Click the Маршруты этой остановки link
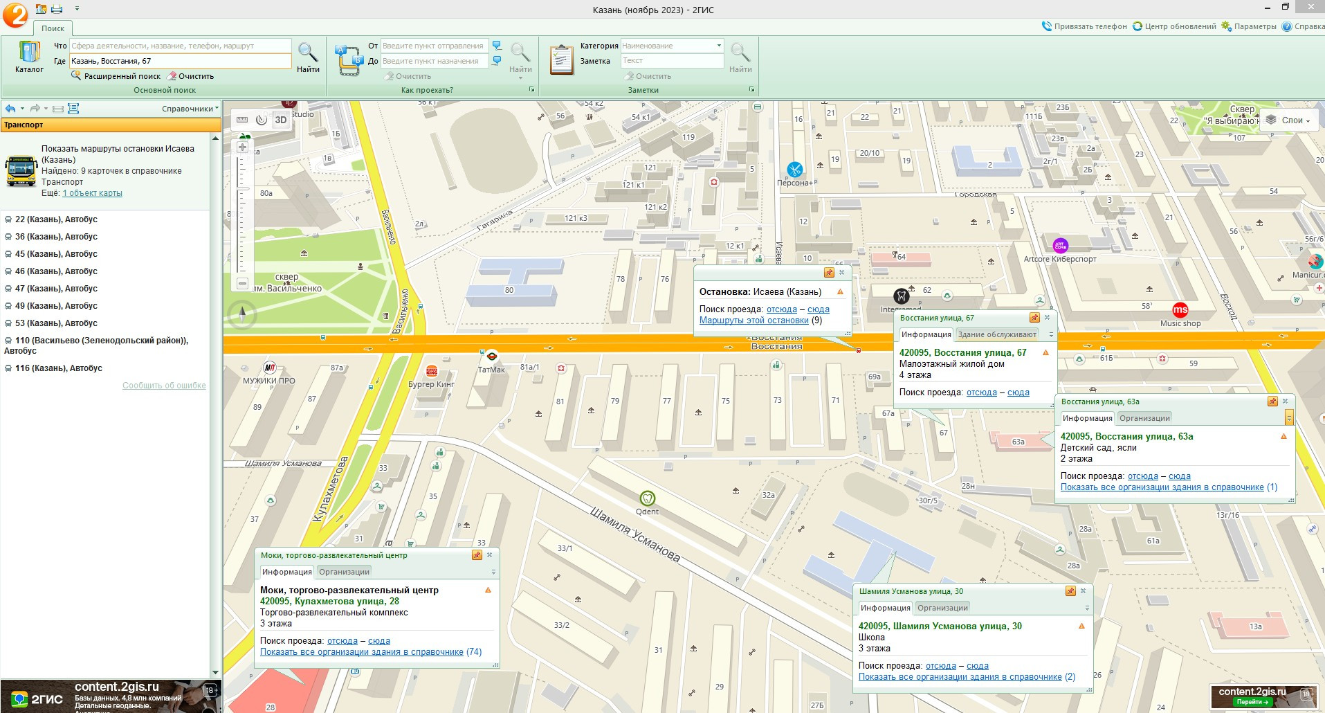 click(753, 321)
